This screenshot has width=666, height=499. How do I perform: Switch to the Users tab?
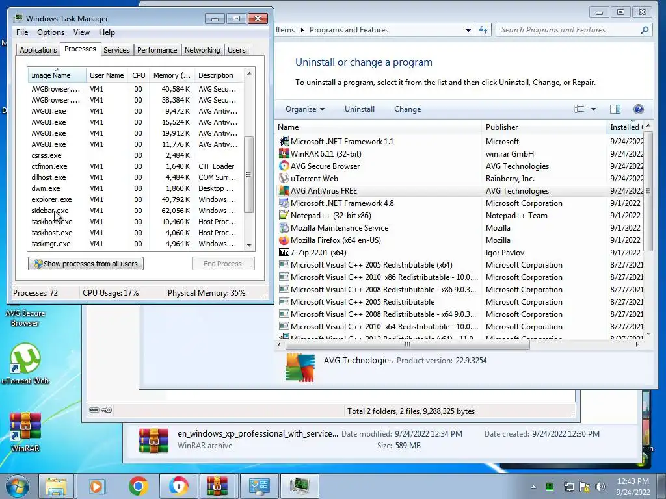(236, 50)
